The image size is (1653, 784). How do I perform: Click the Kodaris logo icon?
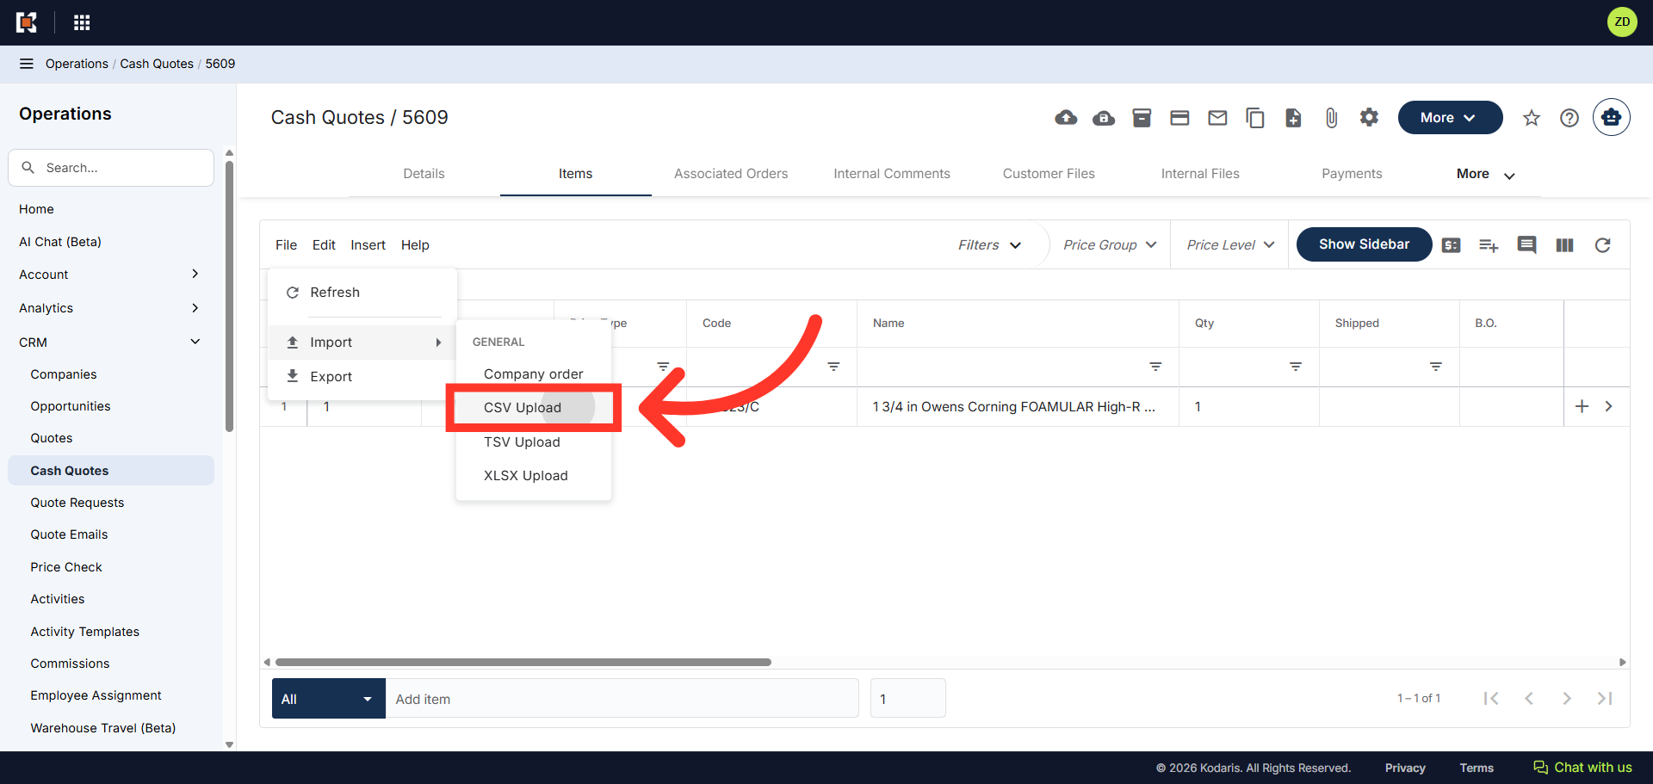click(27, 22)
